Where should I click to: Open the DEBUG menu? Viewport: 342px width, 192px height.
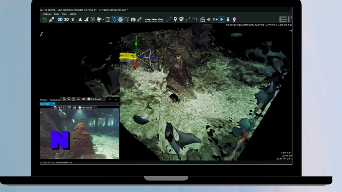pyautogui.click(x=73, y=14)
